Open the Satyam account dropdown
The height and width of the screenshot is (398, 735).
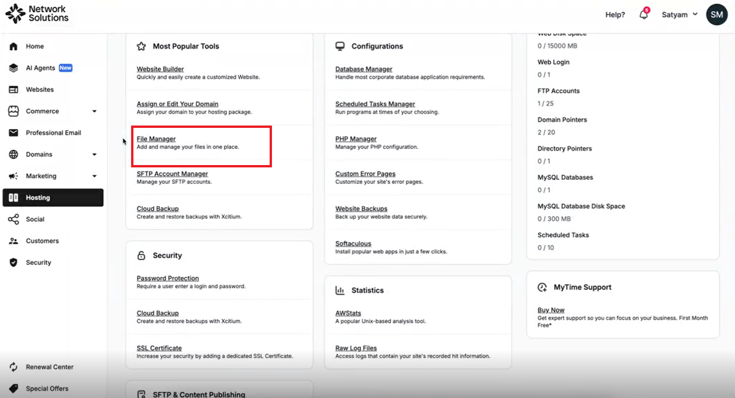[680, 14]
